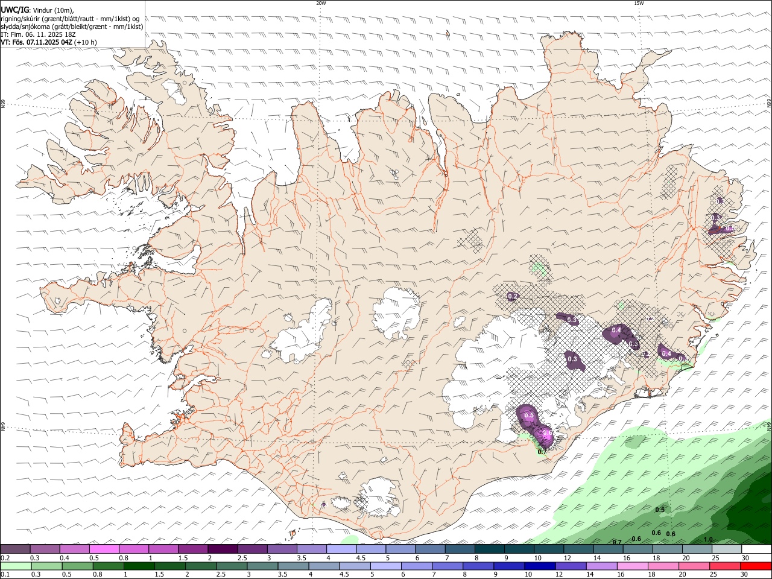This screenshot has height=579, width=772.
Task: Click the '20W' longitude label
Action: pyautogui.click(x=321, y=3)
